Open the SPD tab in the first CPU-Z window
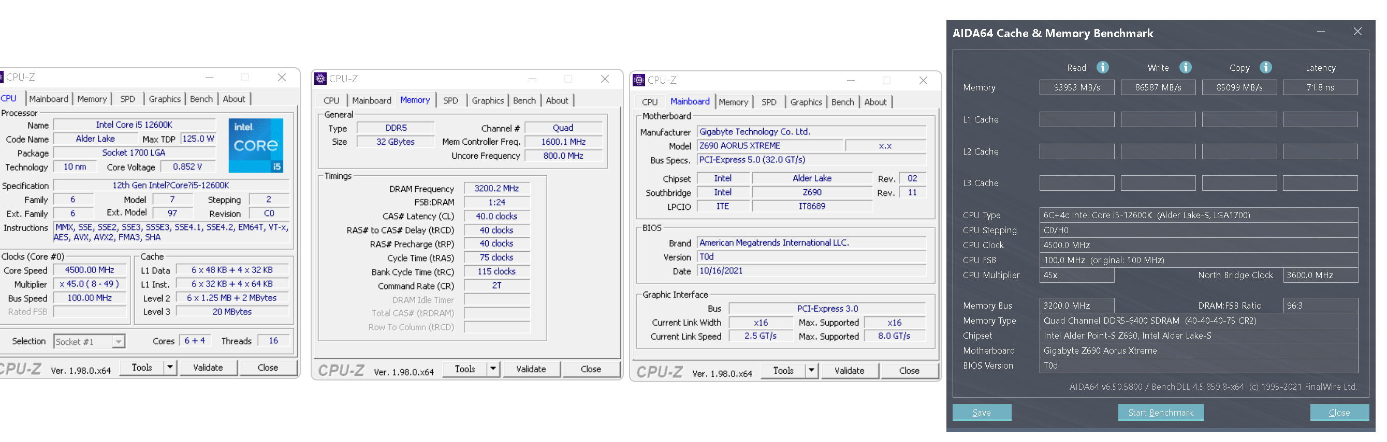1387x442 pixels. (x=127, y=99)
